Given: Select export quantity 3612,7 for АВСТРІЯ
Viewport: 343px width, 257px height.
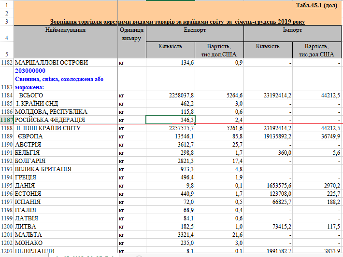Looking at the screenshot, I should [171, 145].
